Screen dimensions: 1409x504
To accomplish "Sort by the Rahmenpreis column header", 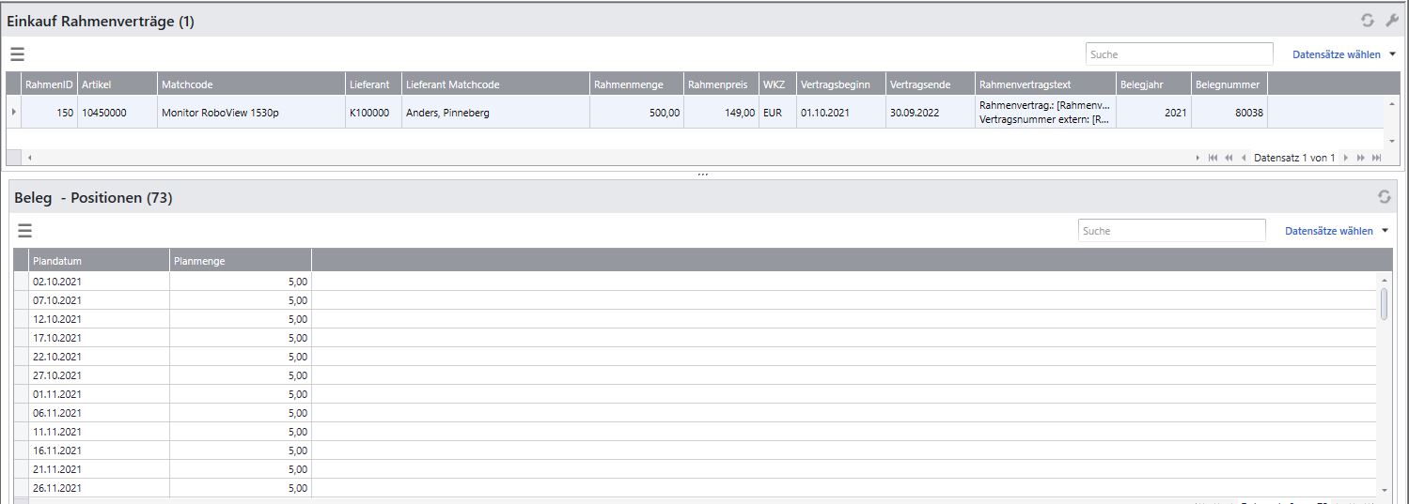I will [719, 84].
